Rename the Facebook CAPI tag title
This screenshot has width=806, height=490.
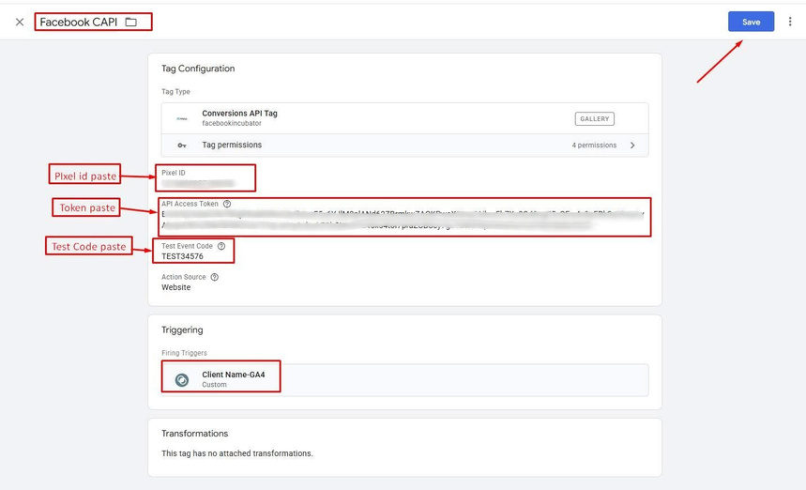pyautogui.click(x=79, y=23)
